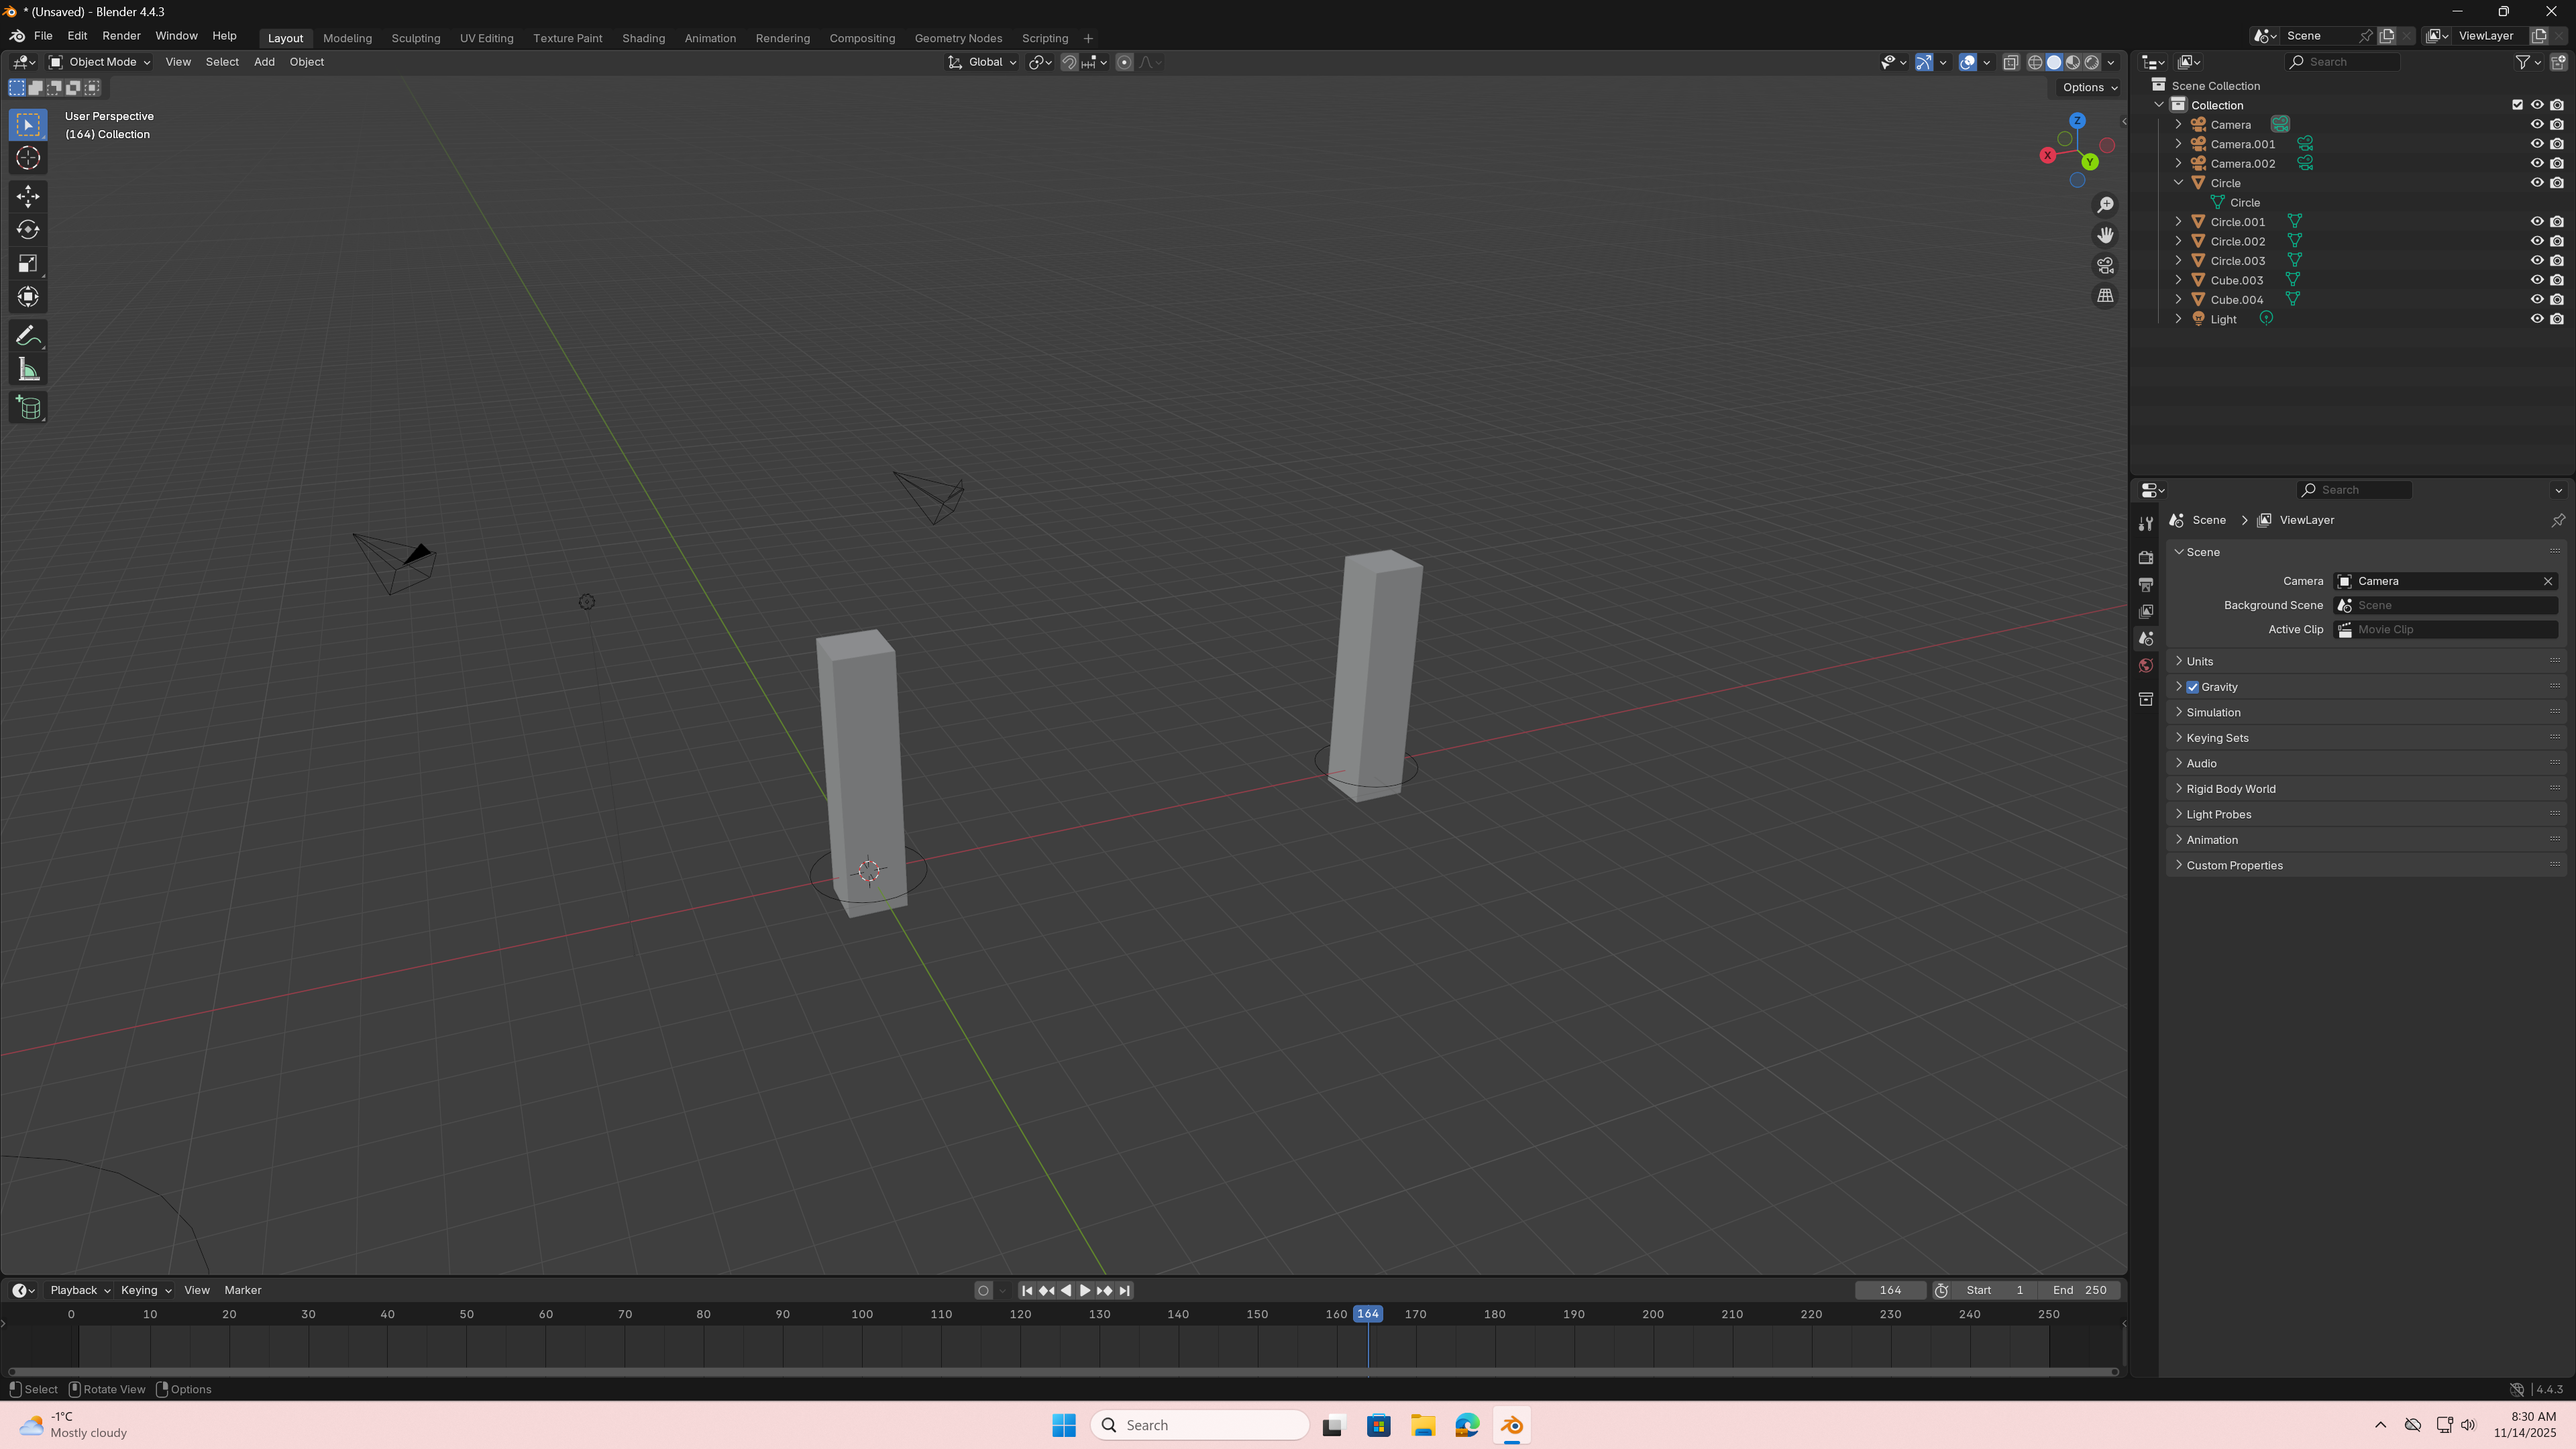The width and height of the screenshot is (2576, 1449).
Task: Select the Measure tool
Action: (x=28, y=370)
